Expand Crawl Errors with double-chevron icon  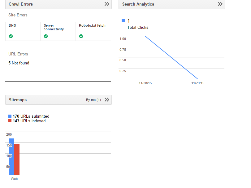click(x=107, y=4)
